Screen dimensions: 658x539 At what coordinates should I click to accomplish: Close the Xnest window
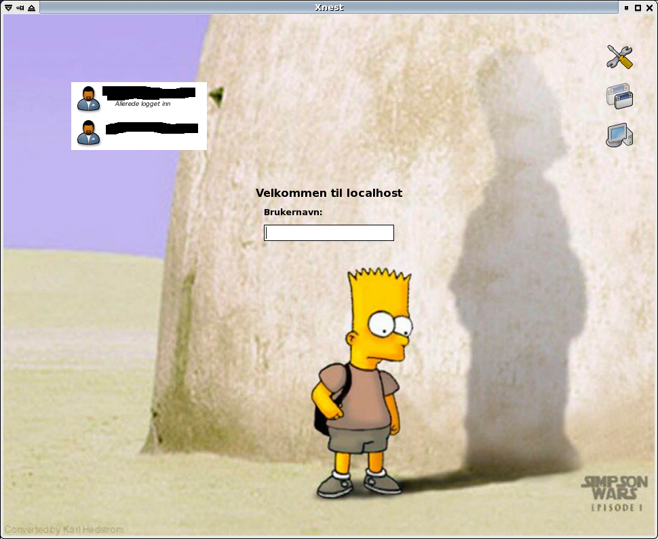coord(649,7)
